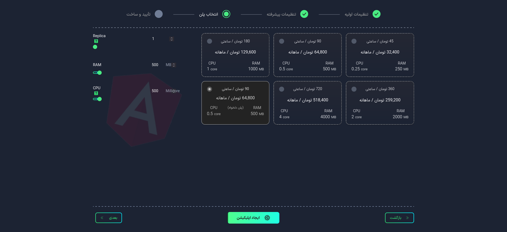The image size is (507, 232).
Task: Click the 0.25 core CPU value
Action: 359,69
